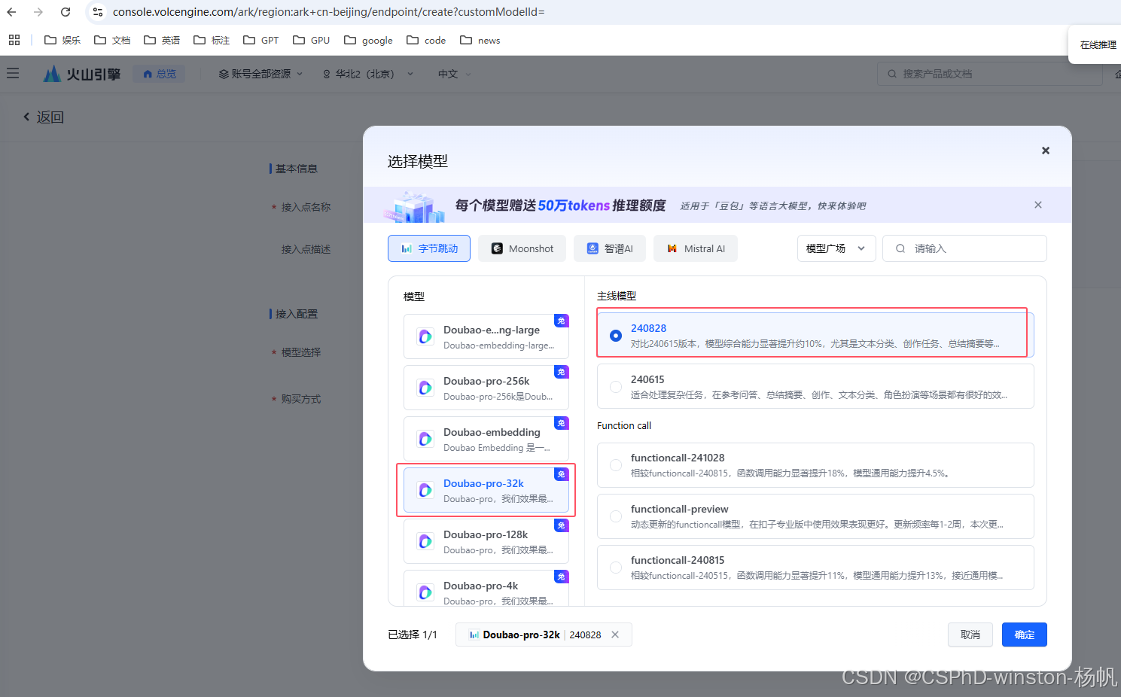Image resolution: width=1121 pixels, height=697 pixels.
Task: Dismiss the 50万tokens promotion banner
Action: coord(1038,205)
